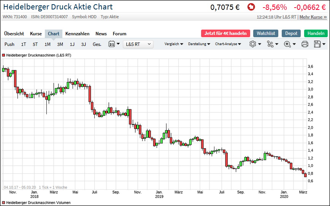Switch chart to 3J time range
Image resolution: width=330 pixels, height=206 pixels.
[84, 44]
